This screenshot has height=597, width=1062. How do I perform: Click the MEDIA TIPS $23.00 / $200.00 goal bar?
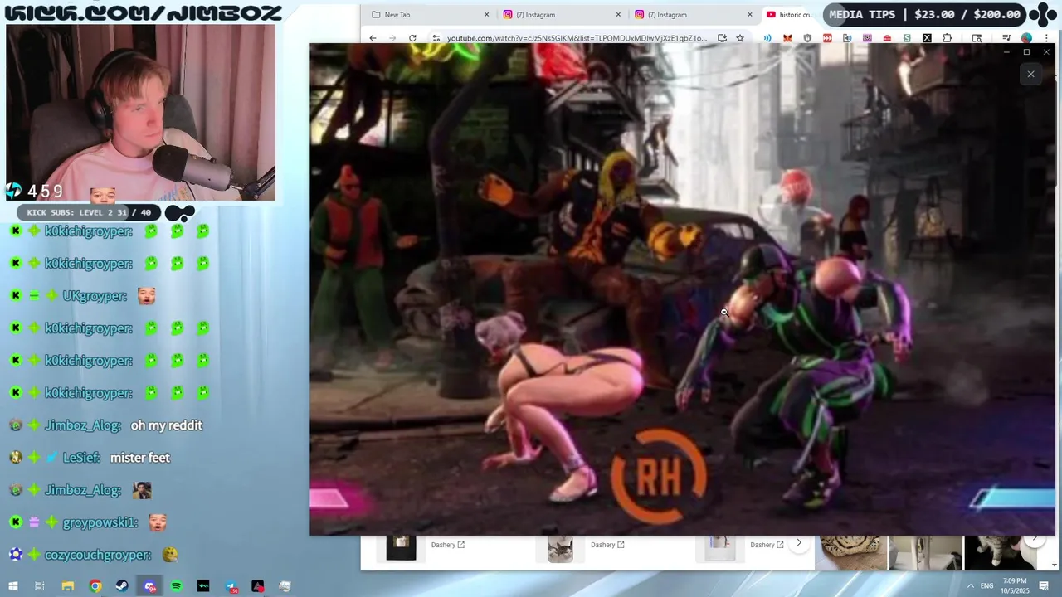click(x=925, y=14)
